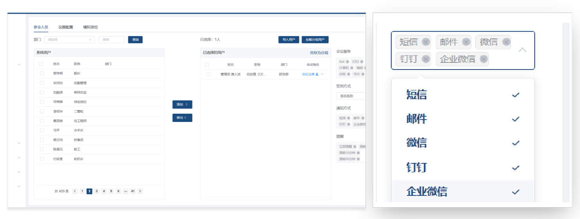
Task: Expand the 会议主席 role dropdown arrow
Action: pos(322,74)
